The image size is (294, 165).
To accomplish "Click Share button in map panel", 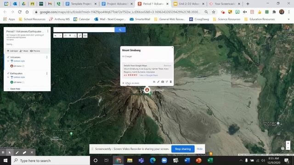I will [24, 51].
